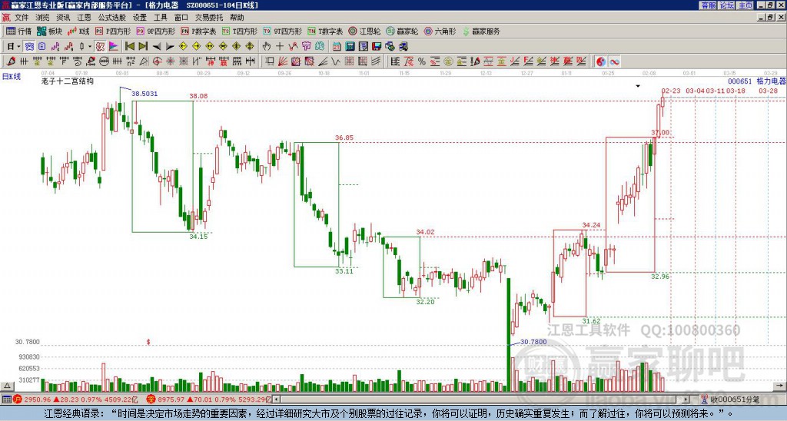Click the small black dropdown triangle above the chart

(638, 86)
